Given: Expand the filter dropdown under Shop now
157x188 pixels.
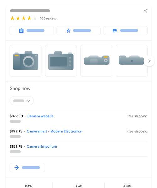Looking at the screenshot, I should click(22, 101).
